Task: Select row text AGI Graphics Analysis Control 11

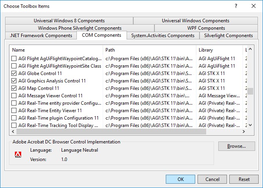Action: coord(52,81)
